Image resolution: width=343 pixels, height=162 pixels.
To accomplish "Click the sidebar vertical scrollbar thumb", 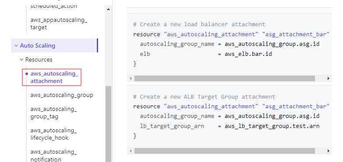I will point(108,124).
